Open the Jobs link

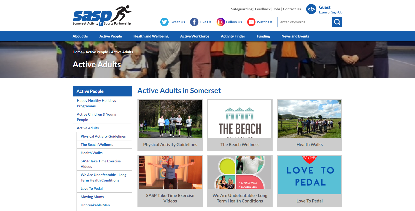(x=277, y=9)
